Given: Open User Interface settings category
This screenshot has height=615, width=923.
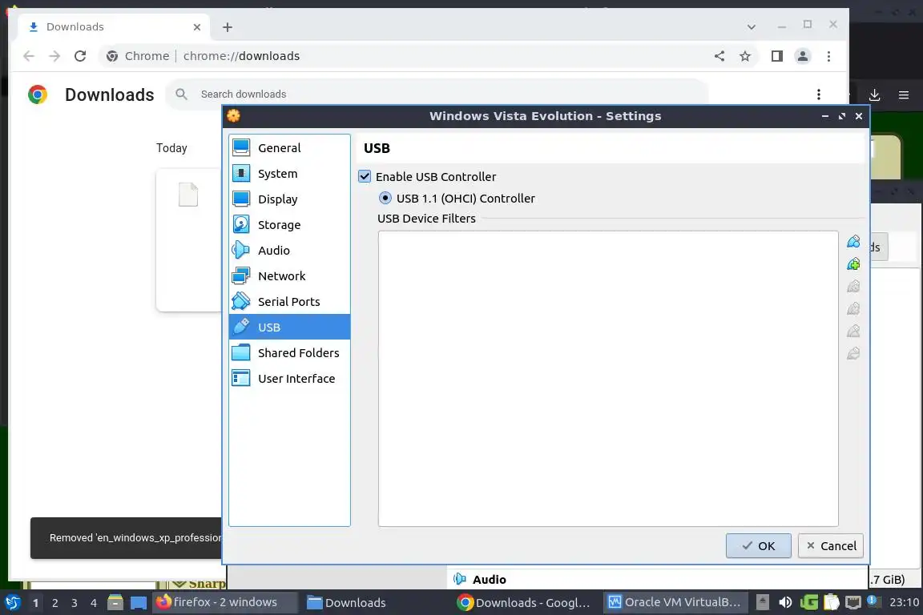Looking at the screenshot, I should (289, 379).
